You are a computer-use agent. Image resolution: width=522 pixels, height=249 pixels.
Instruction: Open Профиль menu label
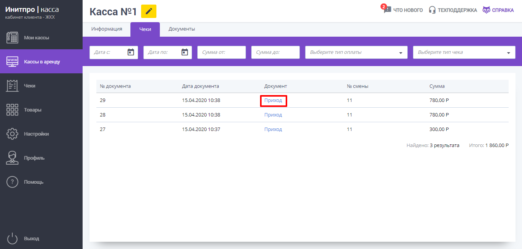click(x=34, y=158)
